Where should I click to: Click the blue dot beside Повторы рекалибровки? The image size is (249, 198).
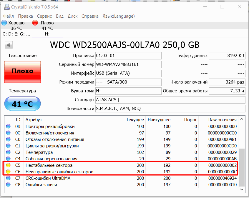[x=8, y=127]
